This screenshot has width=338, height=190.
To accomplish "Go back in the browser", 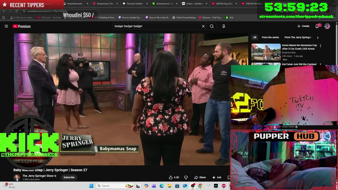I will click(x=4, y=11).
